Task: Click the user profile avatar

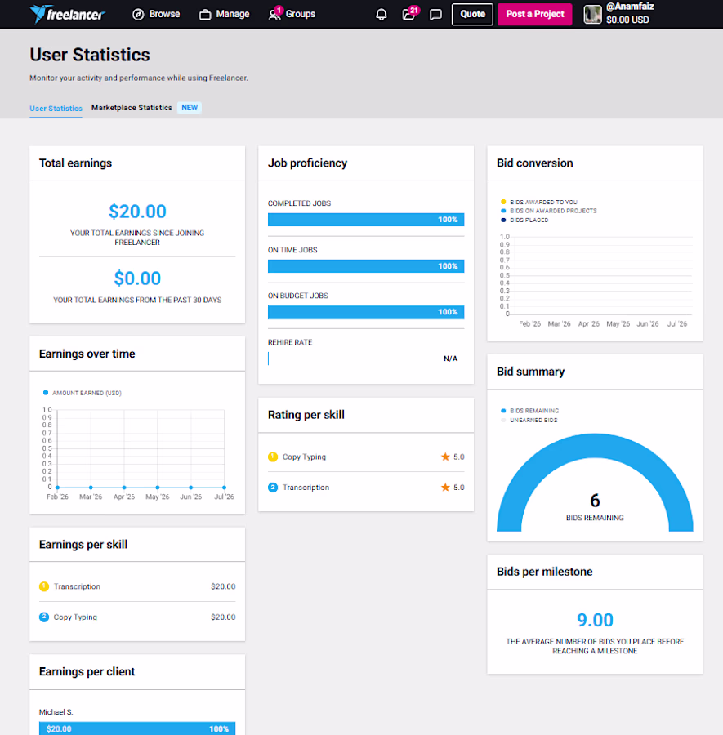Action: [592, 14]
